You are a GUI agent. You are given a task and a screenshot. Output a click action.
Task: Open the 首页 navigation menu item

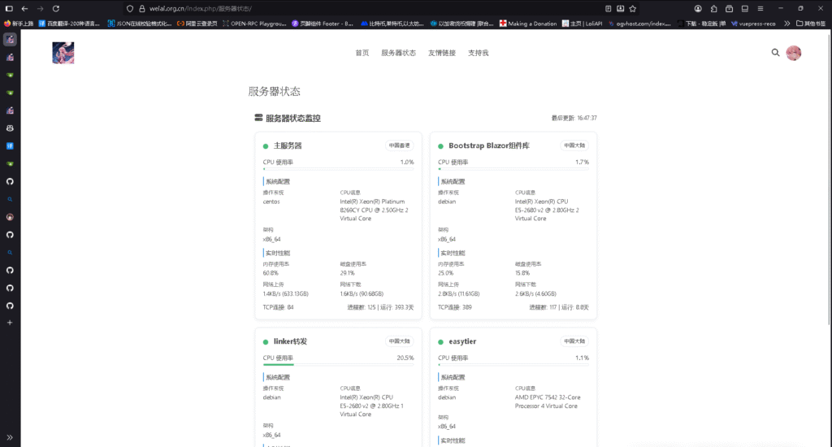362,53
